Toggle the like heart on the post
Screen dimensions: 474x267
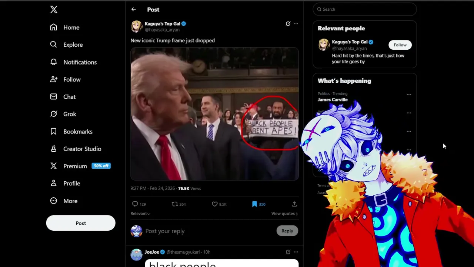[x=215, y=204]
